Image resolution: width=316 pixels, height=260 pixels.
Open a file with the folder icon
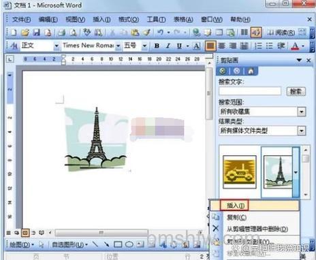[x=25, y=33]
